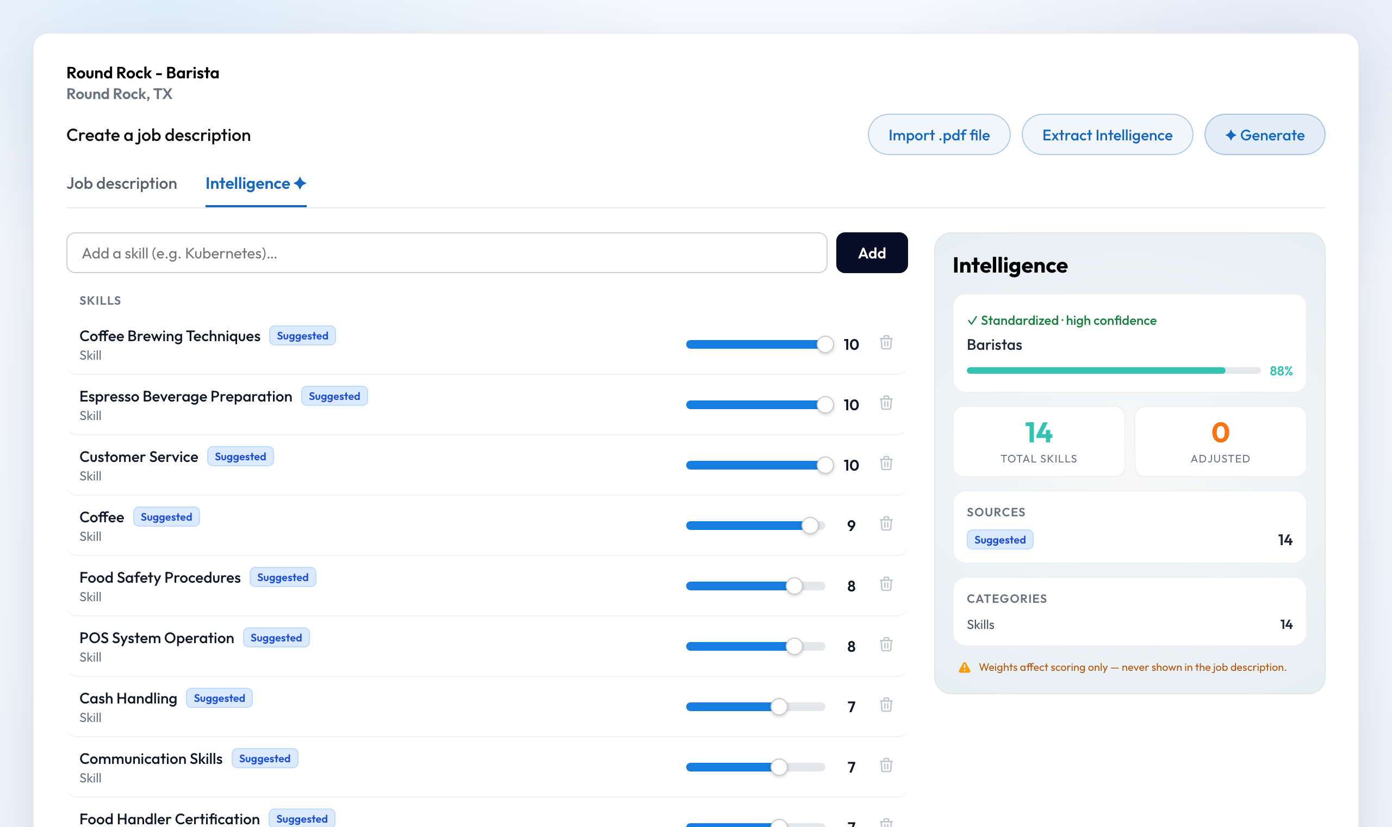Delete Food Safety Procedures skill
The image size is (1392, 827).
[x=886, y=583]
